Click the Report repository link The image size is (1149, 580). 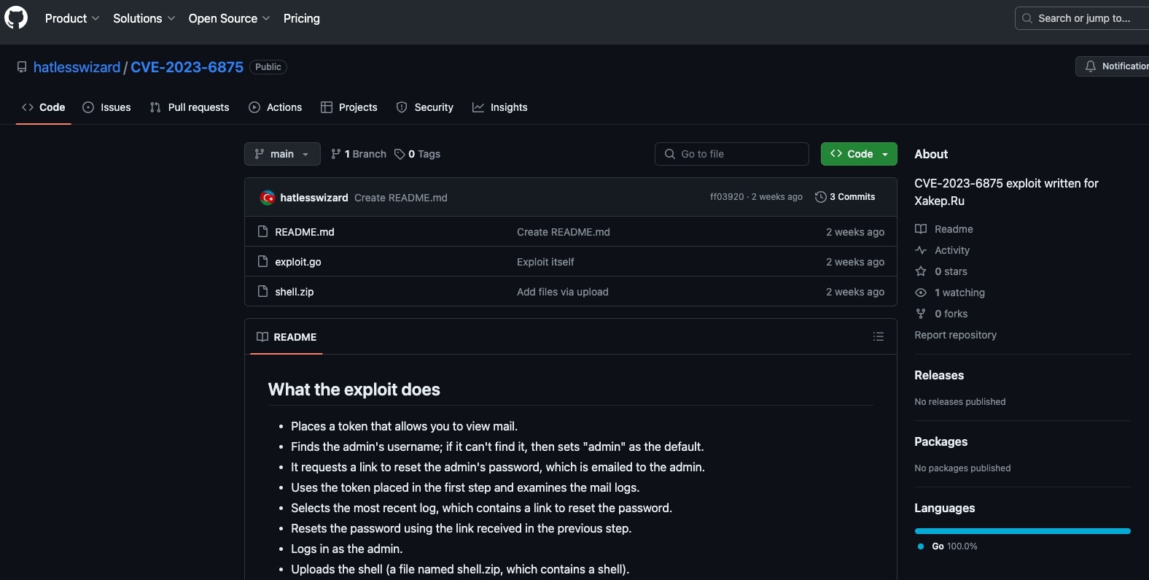pyautogui.click(x=955, y=335)
